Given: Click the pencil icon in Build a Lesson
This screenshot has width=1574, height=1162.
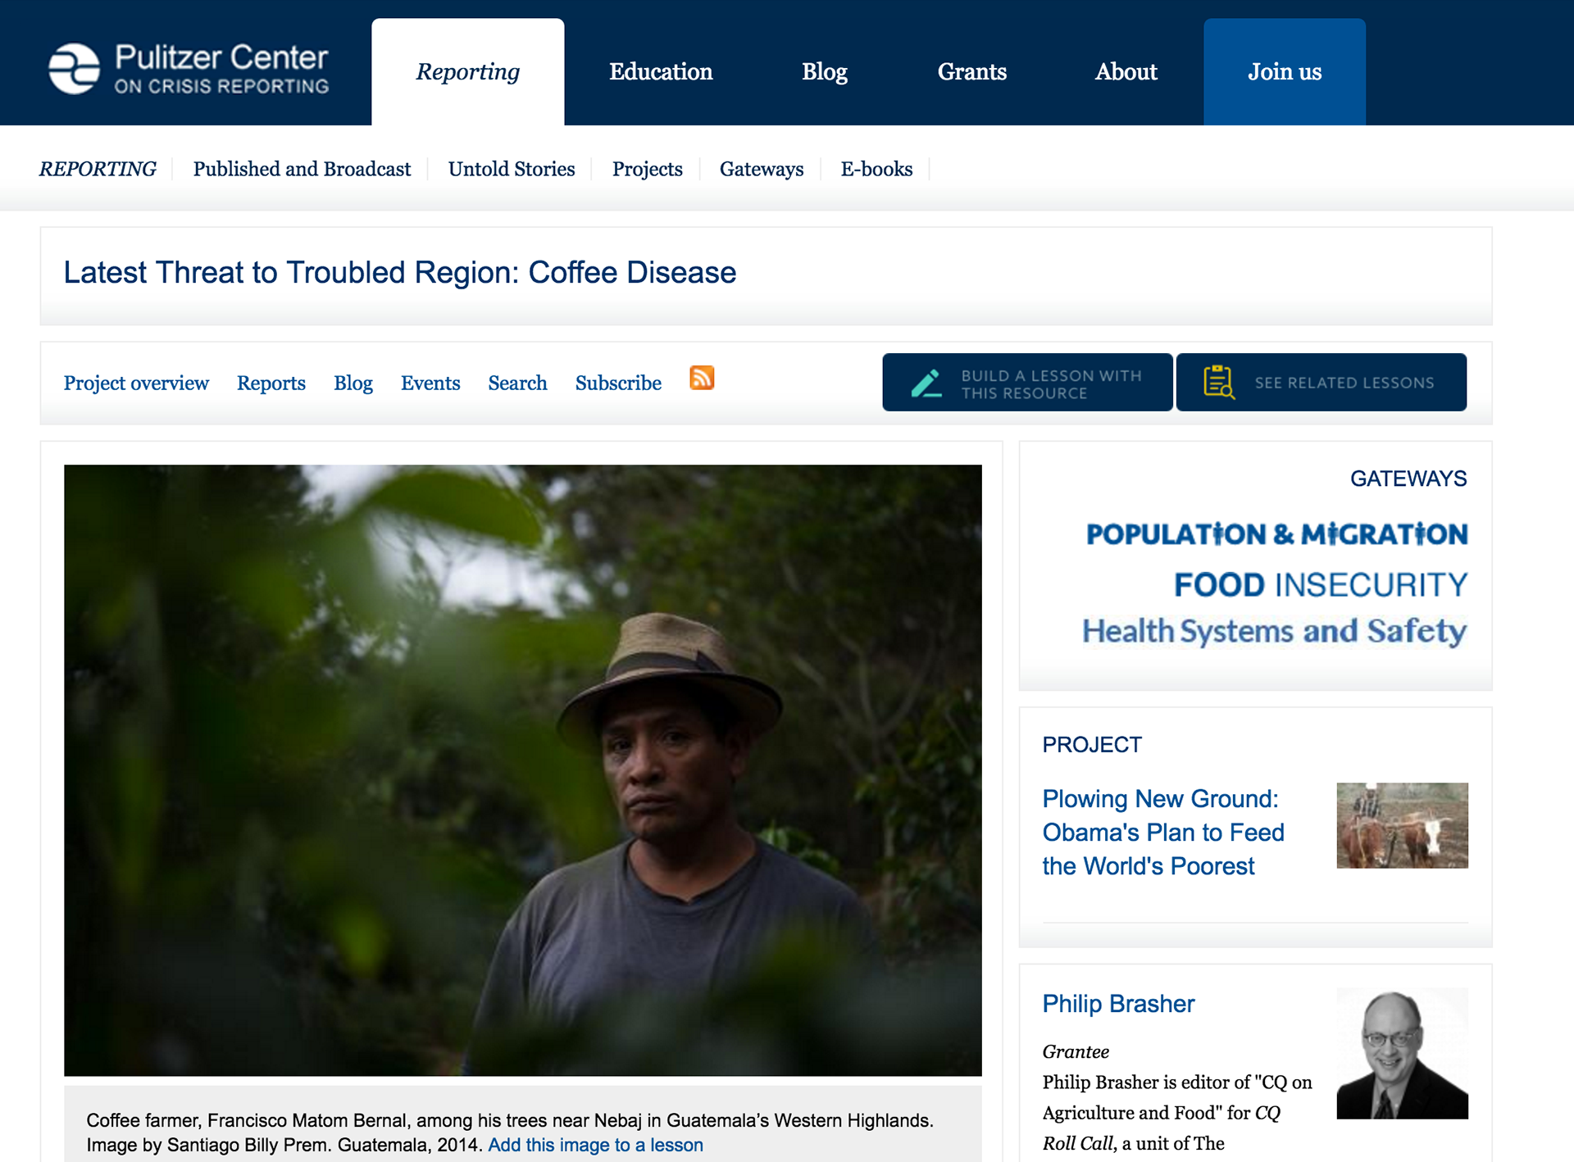Looking at the screenshot, I should click(926, 384).
